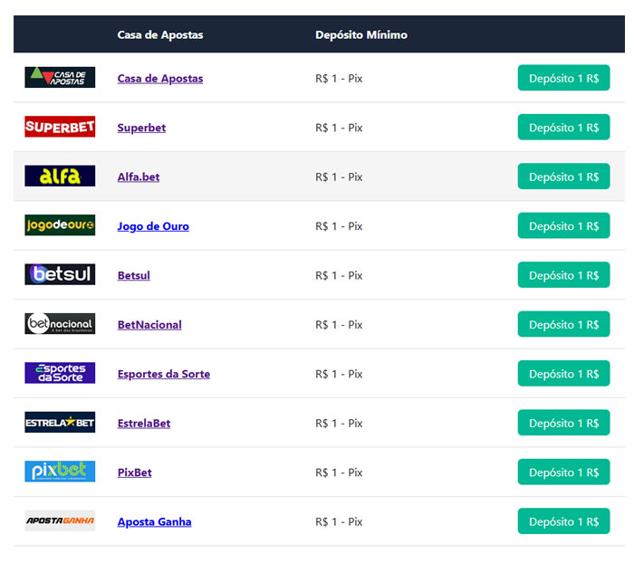Open the PixBet text link
Image resolution: width=634 pixels, height=563 pixels.
tap(135, 472)
